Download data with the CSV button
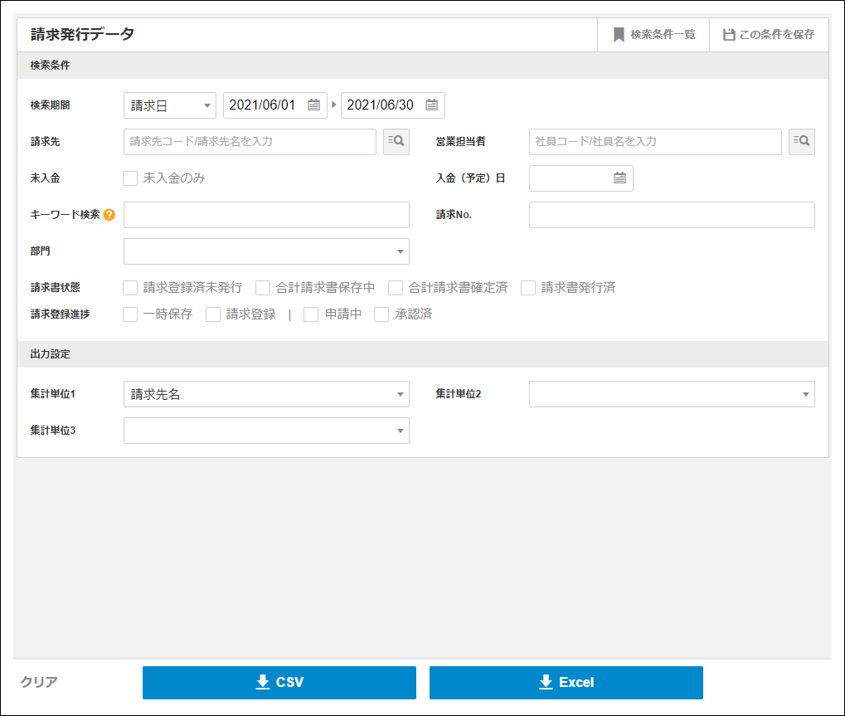845x716 pixels. [279, 683]
